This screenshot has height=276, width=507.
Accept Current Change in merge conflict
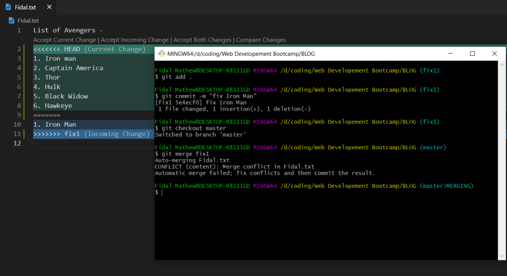coord(65,40)
